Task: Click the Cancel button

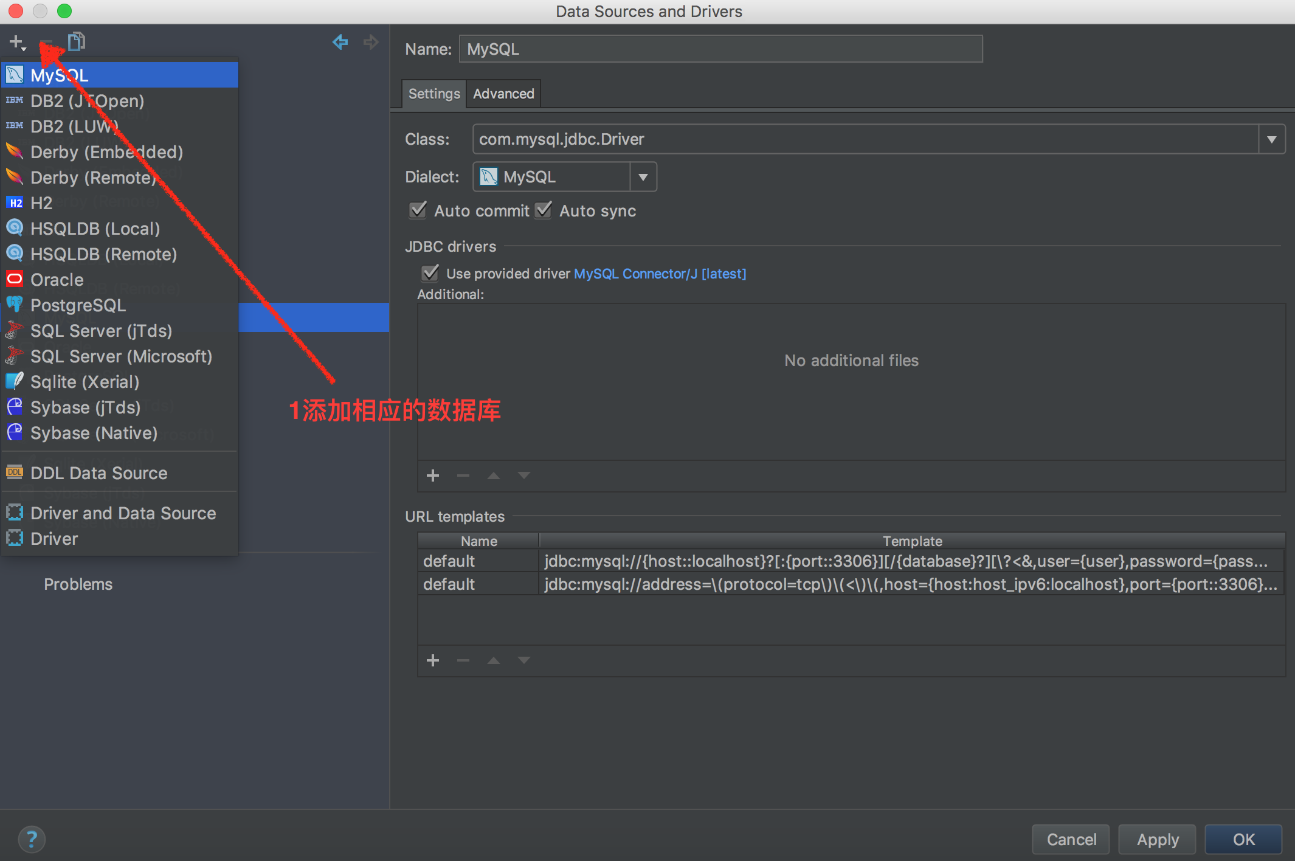Action: (1071, 839)
